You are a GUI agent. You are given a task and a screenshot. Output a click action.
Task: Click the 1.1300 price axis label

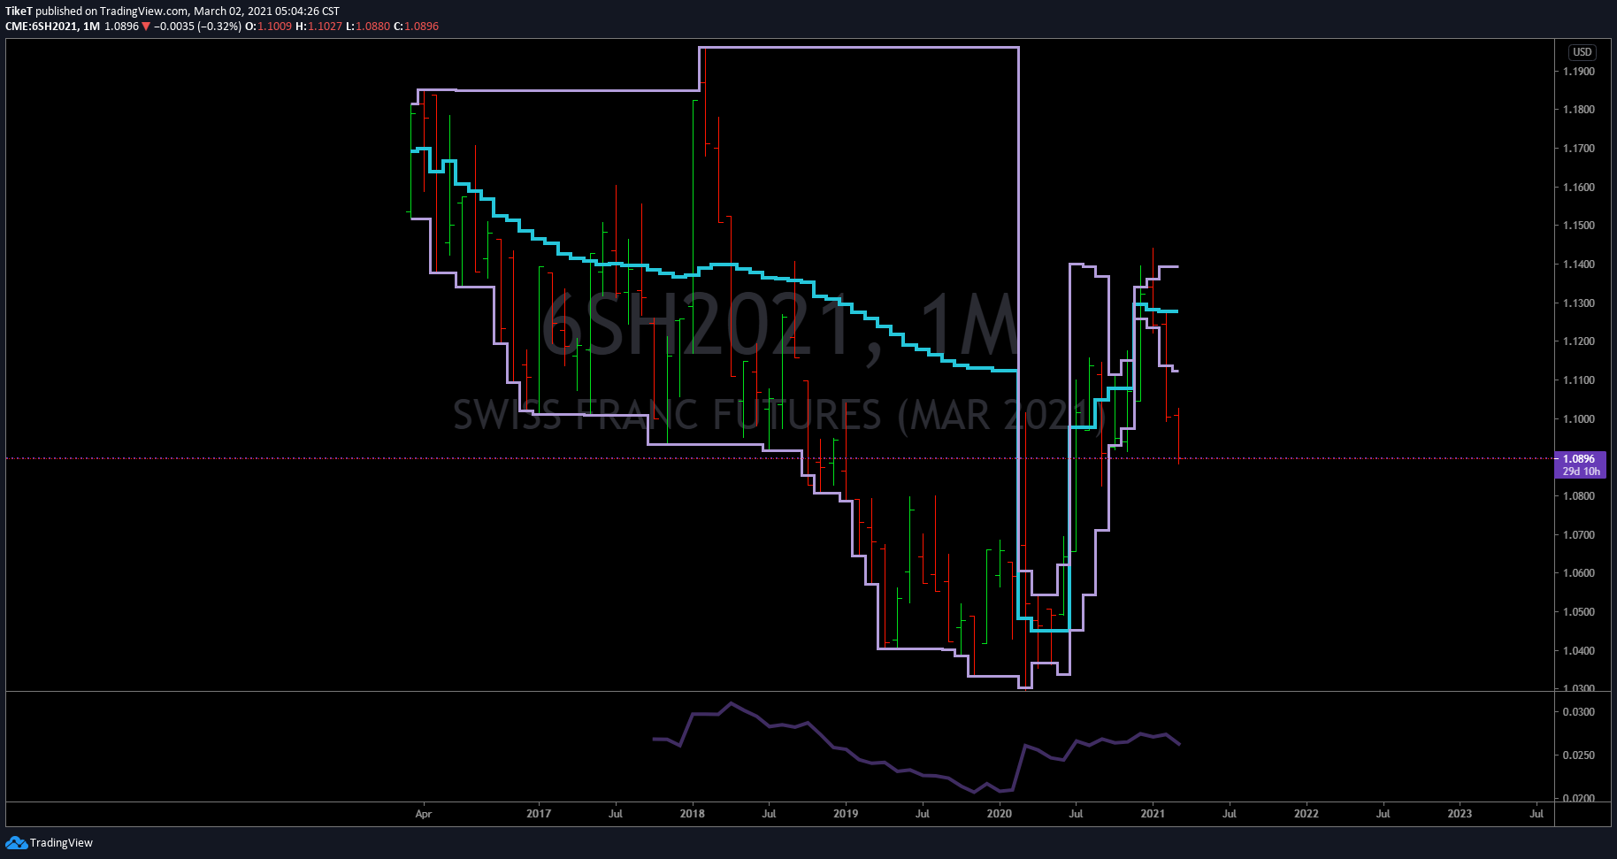[1579, 303]
